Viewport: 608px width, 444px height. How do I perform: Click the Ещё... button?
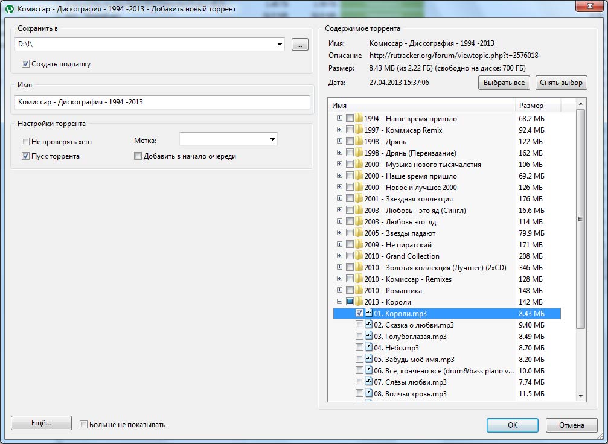(x=41, y=423)
